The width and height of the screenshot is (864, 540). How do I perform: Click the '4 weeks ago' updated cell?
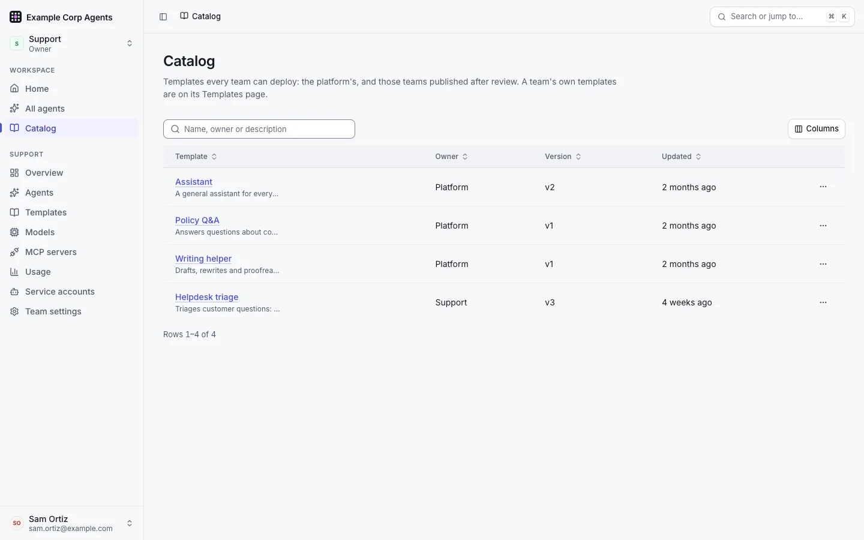click(687, 302)
